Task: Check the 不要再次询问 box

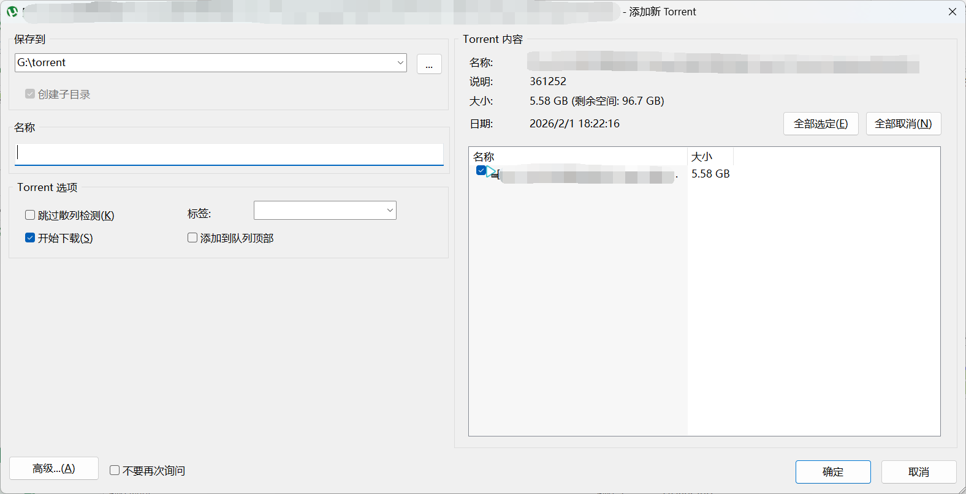Action: [115, 470]
